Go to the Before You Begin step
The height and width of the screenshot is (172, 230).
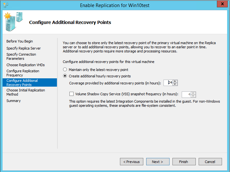pyautogui.click(x=20, y=41)
